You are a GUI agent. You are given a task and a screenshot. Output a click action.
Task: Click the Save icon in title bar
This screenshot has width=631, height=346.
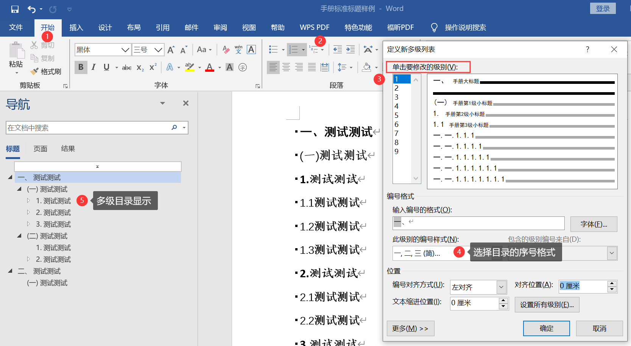click(15, 9)
